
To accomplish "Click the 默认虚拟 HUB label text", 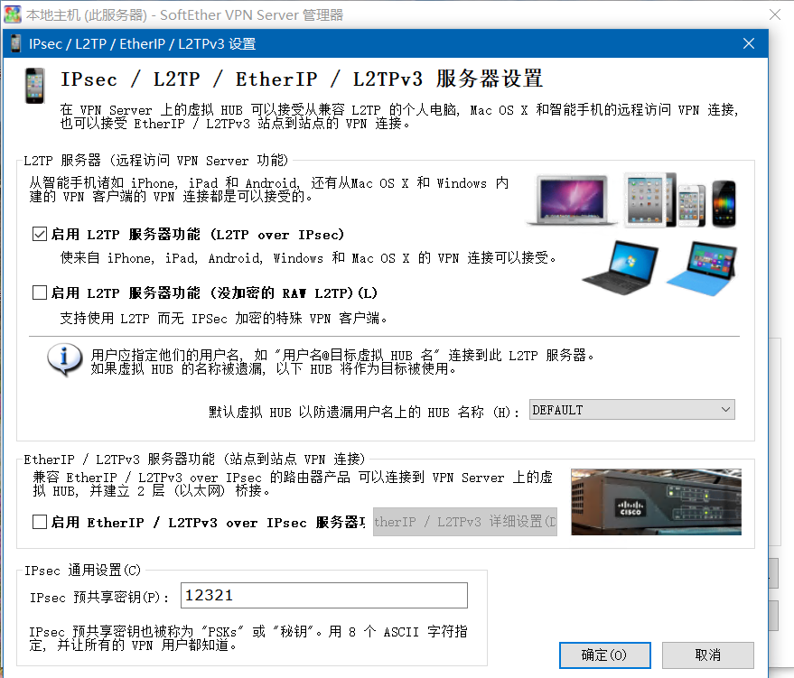I will click(x=364, y=412).
